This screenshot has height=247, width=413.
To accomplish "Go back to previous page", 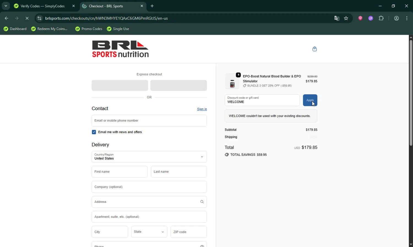I will pyautogui.click(x=6, y=18).
